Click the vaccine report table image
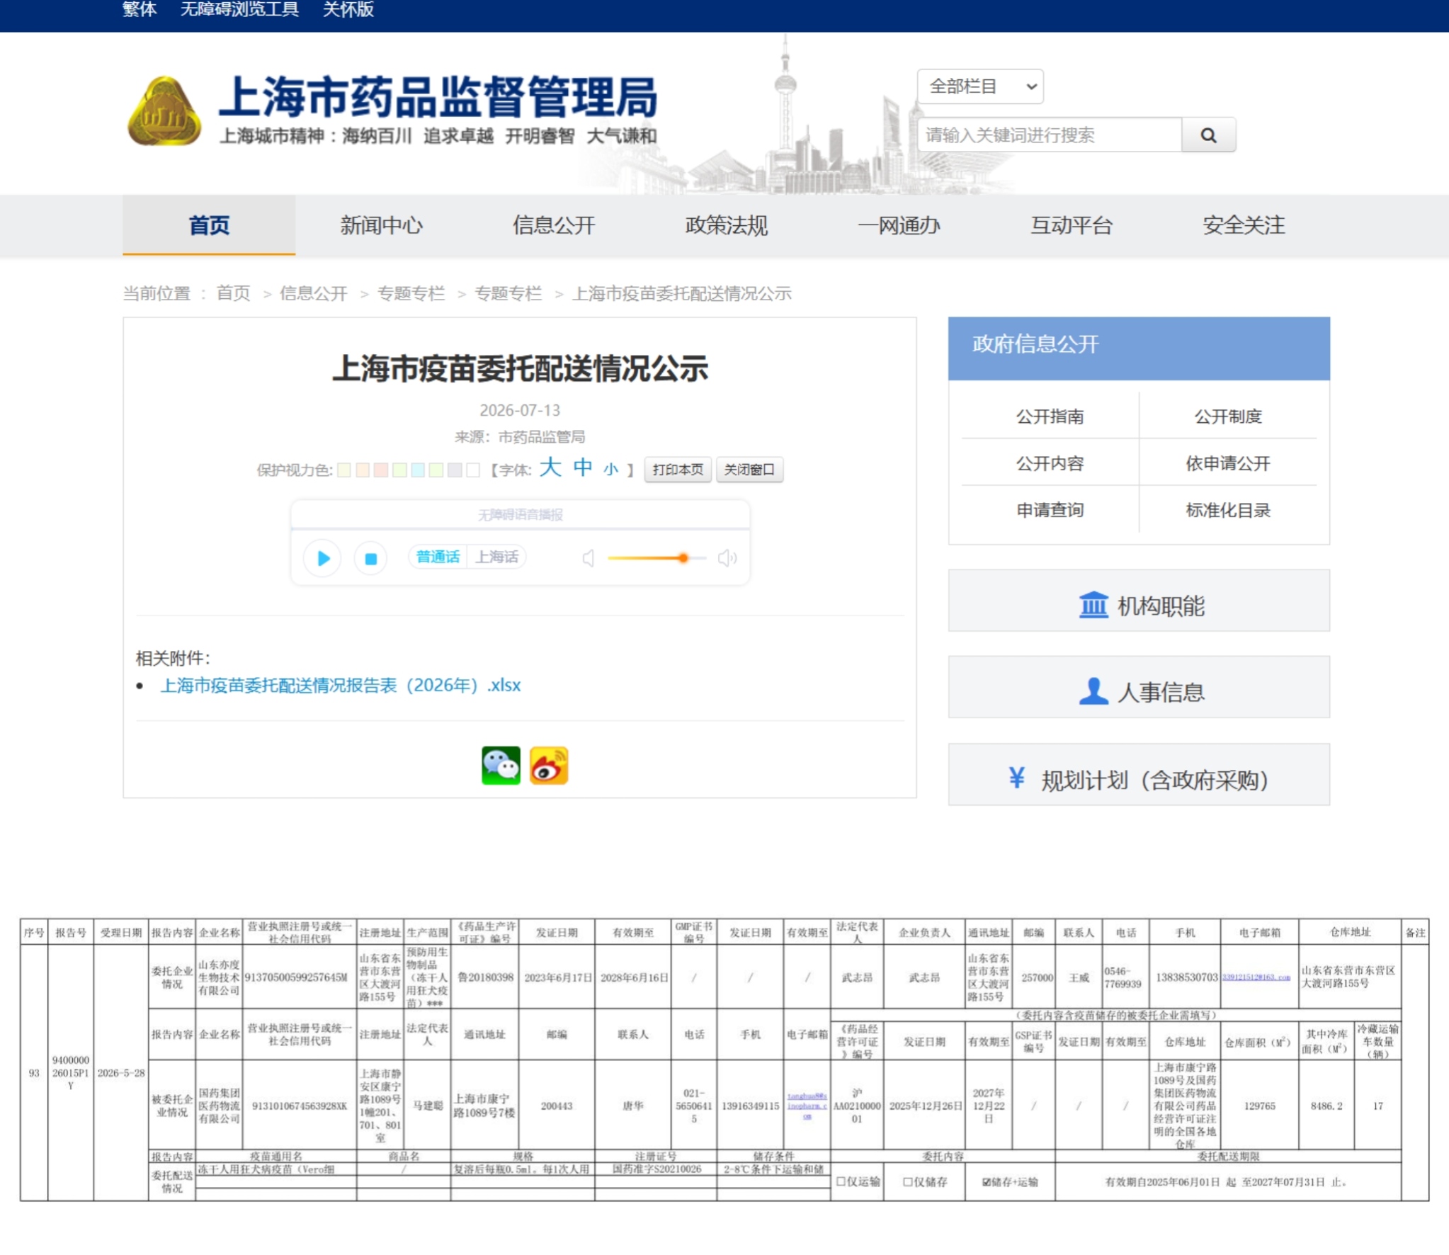 coord(724,1060)
